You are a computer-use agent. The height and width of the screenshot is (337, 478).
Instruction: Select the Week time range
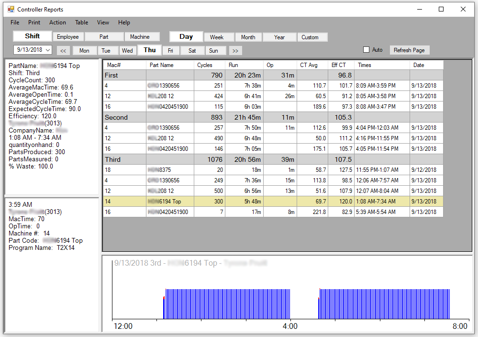tap(217, 37)
